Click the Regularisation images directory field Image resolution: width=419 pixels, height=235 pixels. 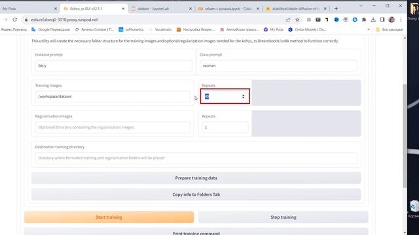113,127
